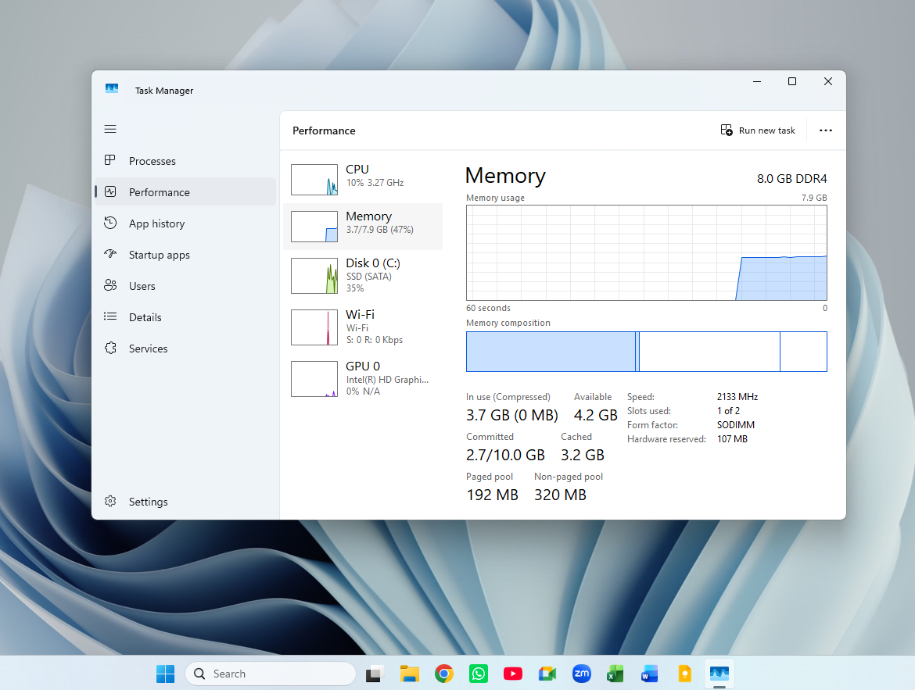Click the '2.7/10.0 GB' committed value
Screen dimensions: 915x690
pyautogui.click(x=505, y=455)
